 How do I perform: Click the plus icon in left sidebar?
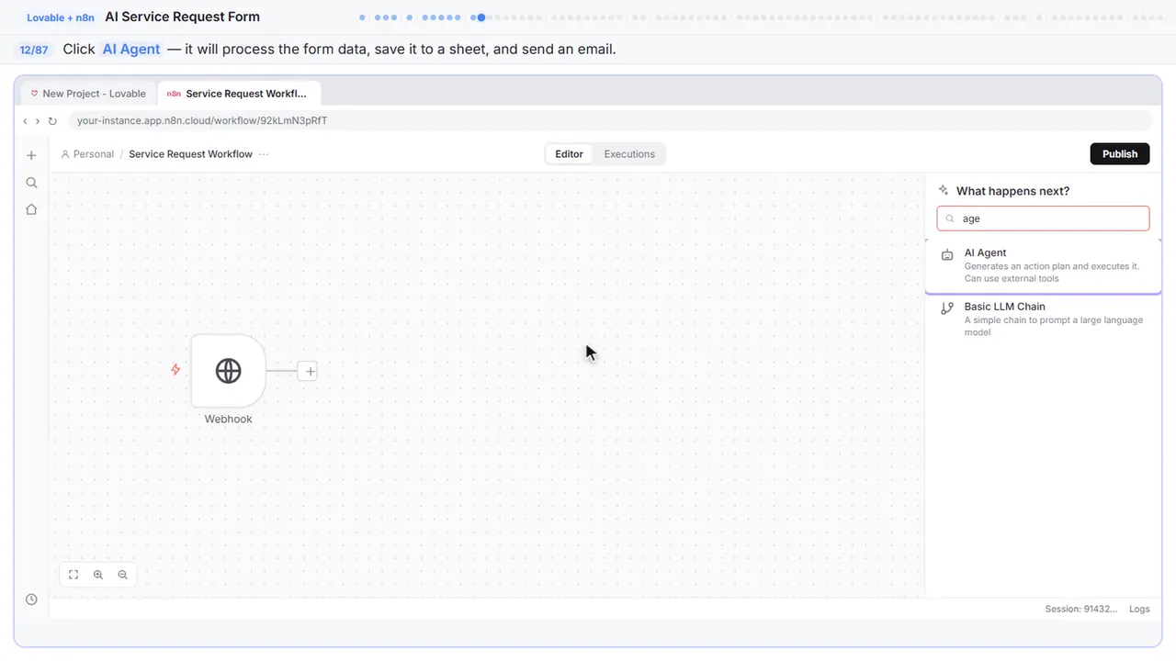pyautogui.click(x=31, y=155)
